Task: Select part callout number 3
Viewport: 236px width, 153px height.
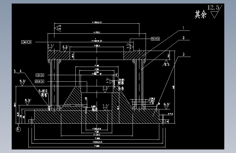Action: 183,54
